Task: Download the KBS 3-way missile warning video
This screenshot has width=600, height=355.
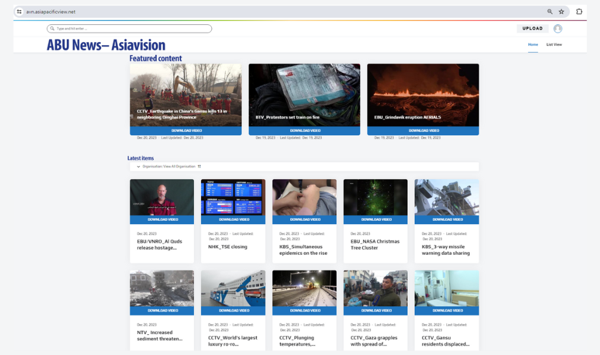Action: click(x=447, y=220)
